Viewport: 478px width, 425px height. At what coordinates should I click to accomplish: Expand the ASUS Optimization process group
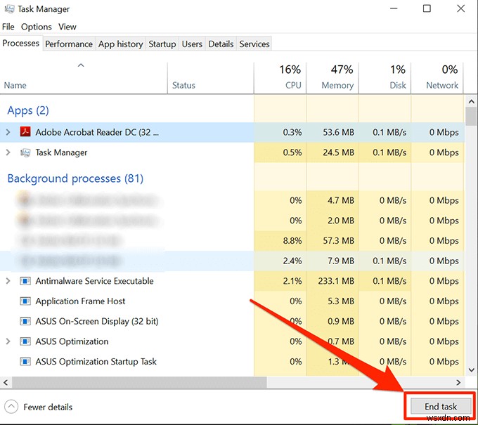tap(8, 341)
